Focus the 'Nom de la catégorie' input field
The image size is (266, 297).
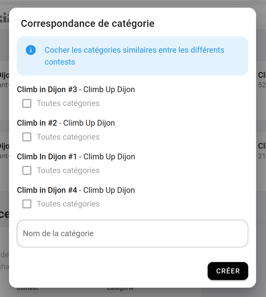pyautogui.click(x=132, y=233)
